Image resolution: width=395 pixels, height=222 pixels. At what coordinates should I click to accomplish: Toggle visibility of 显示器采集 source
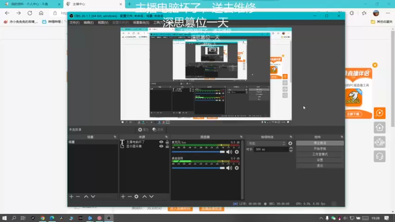click(161, 146)
